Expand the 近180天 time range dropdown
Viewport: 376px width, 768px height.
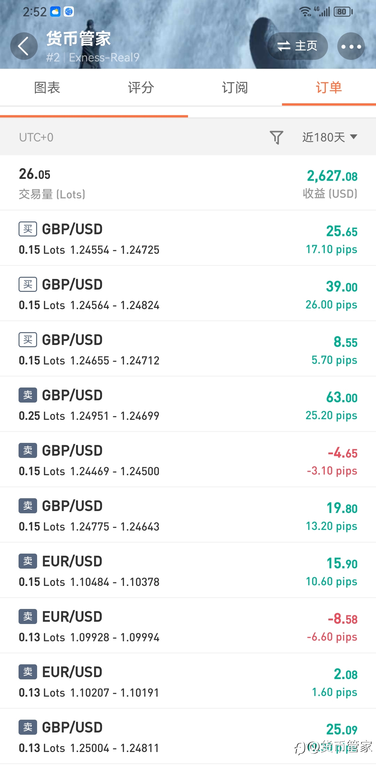coord(330,137)
